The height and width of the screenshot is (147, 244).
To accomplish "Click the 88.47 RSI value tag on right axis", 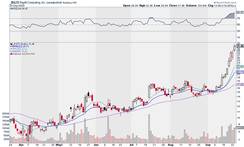I will (240, 12).
